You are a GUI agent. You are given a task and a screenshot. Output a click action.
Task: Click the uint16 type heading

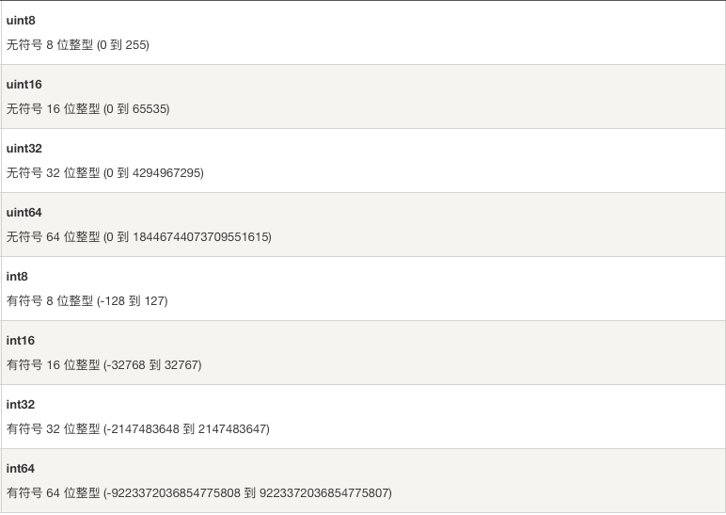click(x=24, y=85)
